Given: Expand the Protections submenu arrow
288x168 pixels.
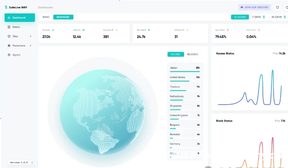Looking at the screenshot, I should coord(30,46).
